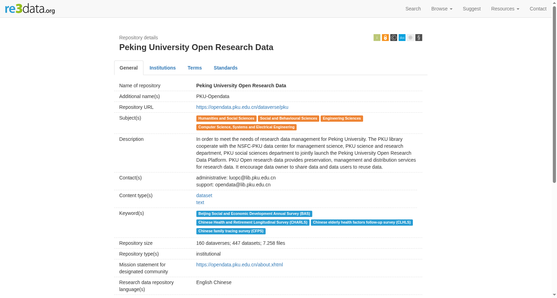Screen dimensions: 557x298
Task: Click the section-sign policy badge icon
Action: (x=419, y=38)
